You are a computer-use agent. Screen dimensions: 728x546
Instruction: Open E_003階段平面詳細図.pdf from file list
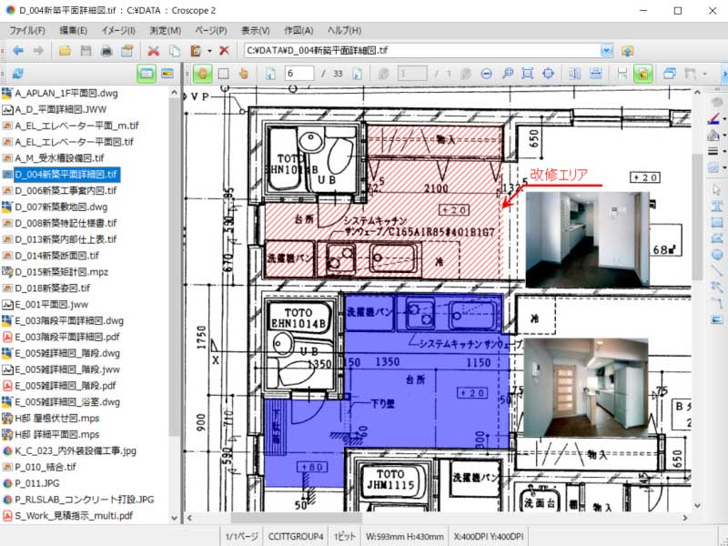[69, 337]
